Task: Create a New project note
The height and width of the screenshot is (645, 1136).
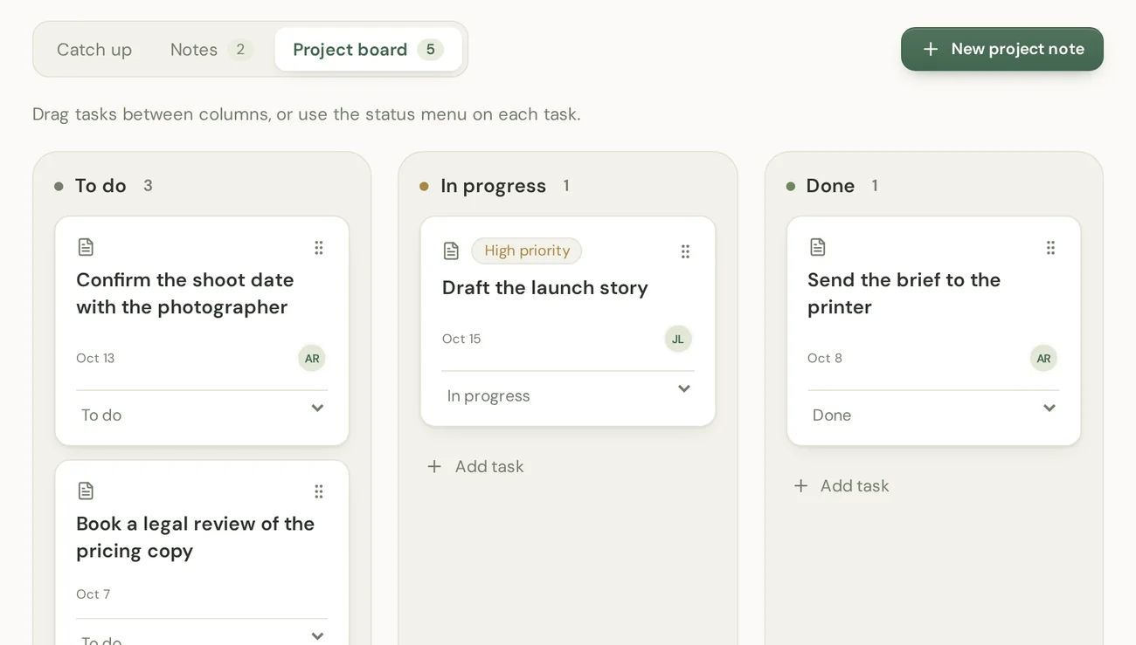Action: (1002, 49)
